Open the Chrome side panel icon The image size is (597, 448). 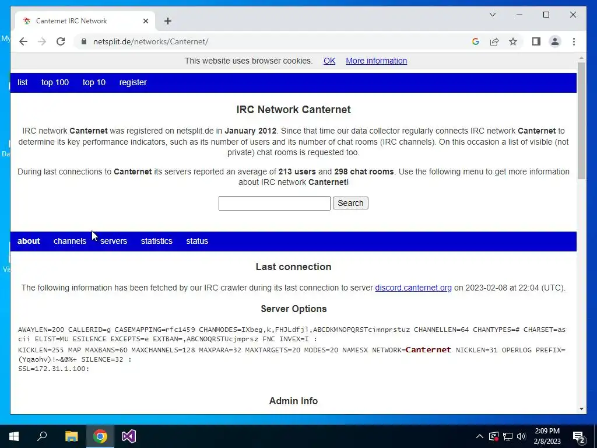point(536,41)
